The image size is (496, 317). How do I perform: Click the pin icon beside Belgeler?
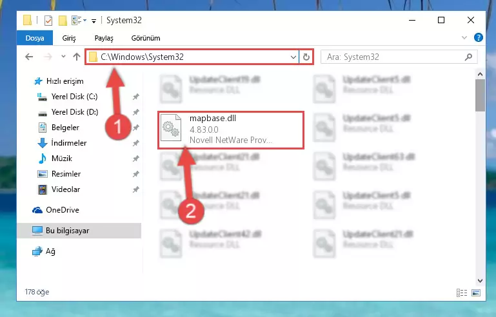[135, 128]
